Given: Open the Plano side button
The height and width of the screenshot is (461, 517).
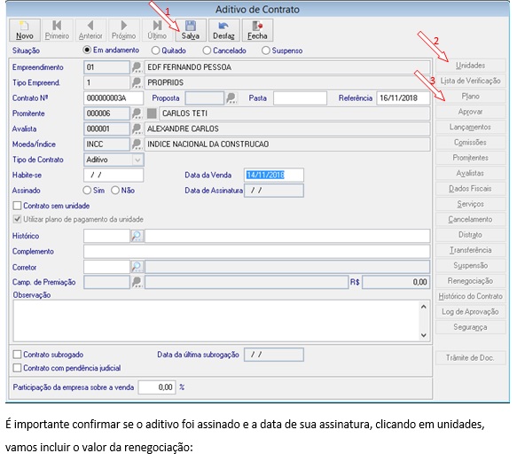Looking at the screenshot, I should [x=471, y=97].
